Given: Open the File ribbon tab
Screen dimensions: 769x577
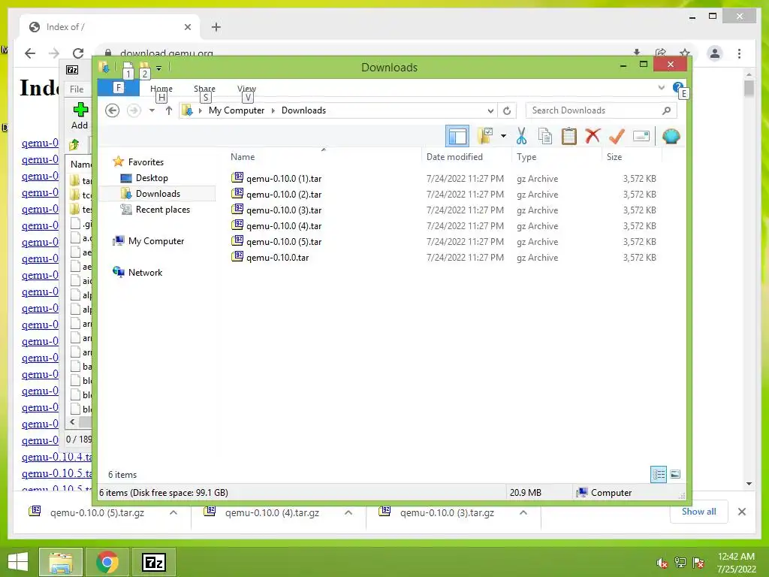Looking at the screenshot, I should click(118, 88).
